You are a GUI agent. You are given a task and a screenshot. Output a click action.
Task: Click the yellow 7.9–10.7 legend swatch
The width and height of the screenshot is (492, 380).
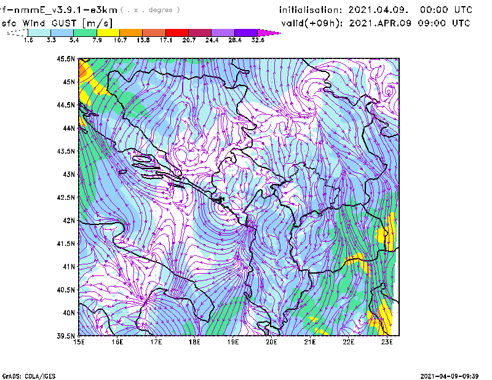pyautogui.click(x=108, y=33)
